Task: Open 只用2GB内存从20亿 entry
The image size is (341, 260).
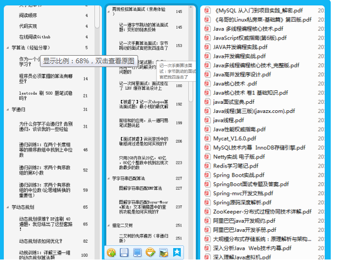Action: (144, 163)
